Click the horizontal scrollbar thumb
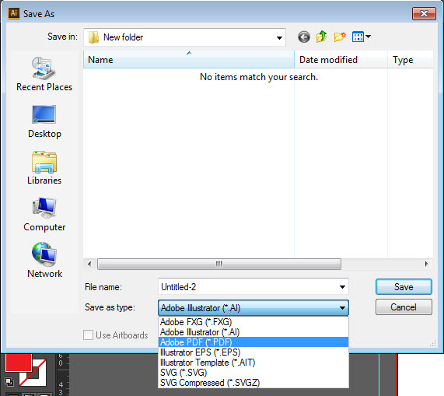 click(219, 264)
